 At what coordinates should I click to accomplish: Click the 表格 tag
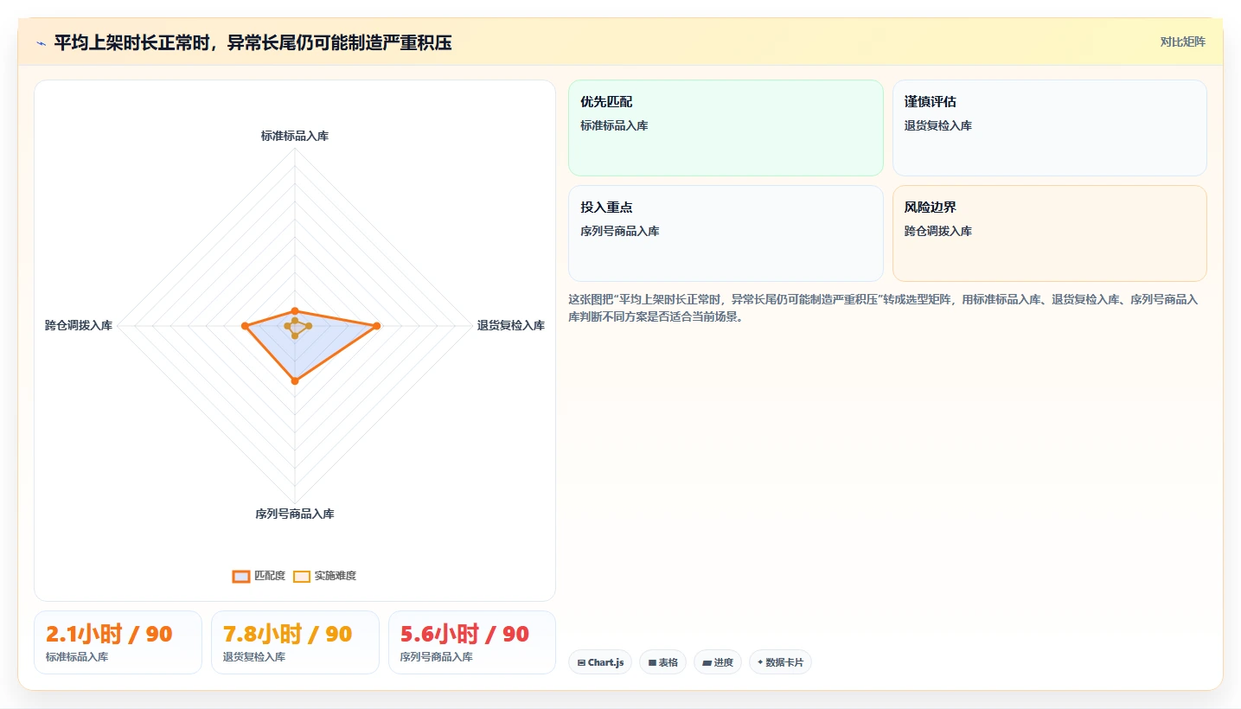tap(663, 662)
